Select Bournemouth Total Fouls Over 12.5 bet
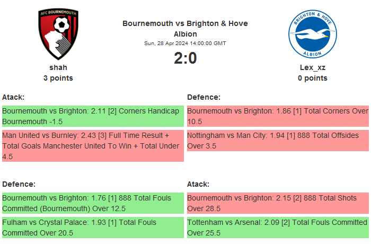This screenshot has height=244, width=371. tap(93, 203)
